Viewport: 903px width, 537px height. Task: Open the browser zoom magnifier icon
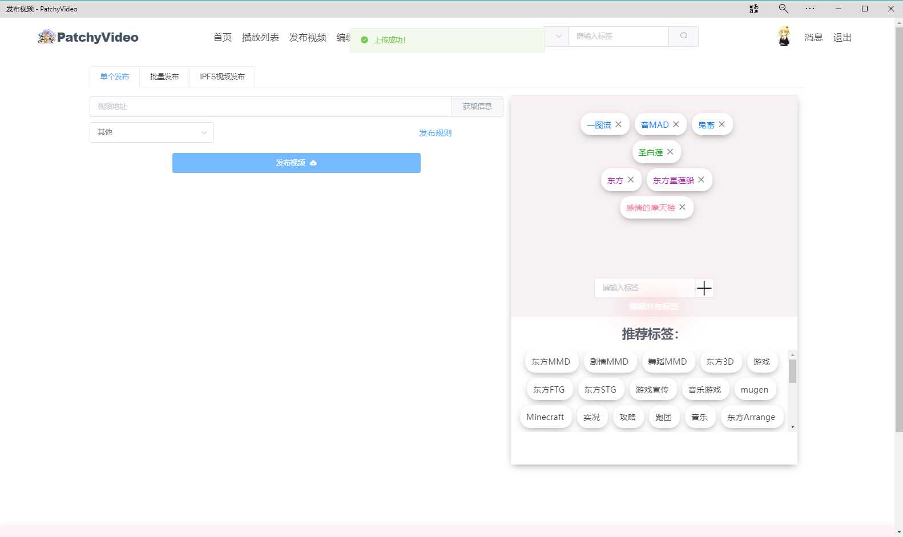[x=783, y=9]
